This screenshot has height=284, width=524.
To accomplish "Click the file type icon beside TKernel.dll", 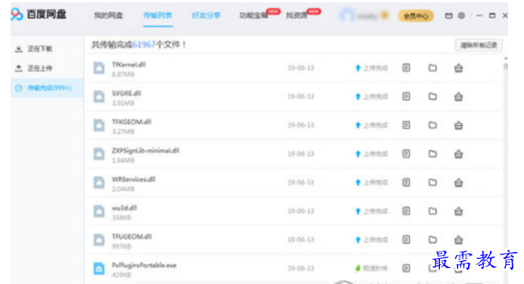I will (99, 68).
